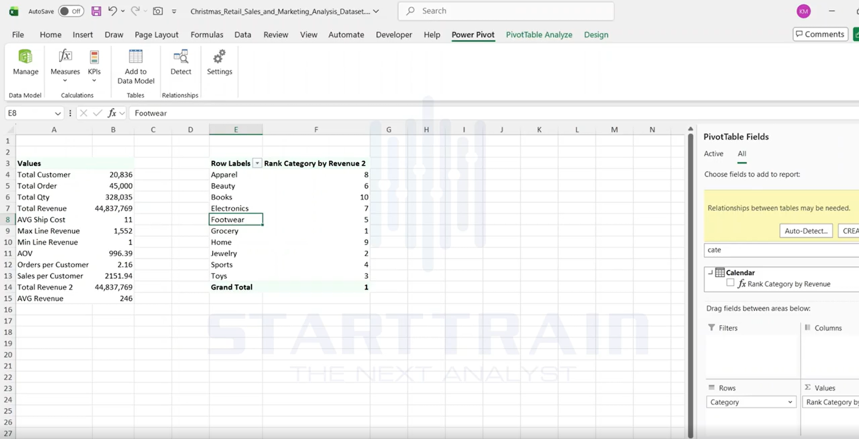This screenshot has height=439, width=859.
Task: Switch to the Page Layout tab
Action: 156,34
